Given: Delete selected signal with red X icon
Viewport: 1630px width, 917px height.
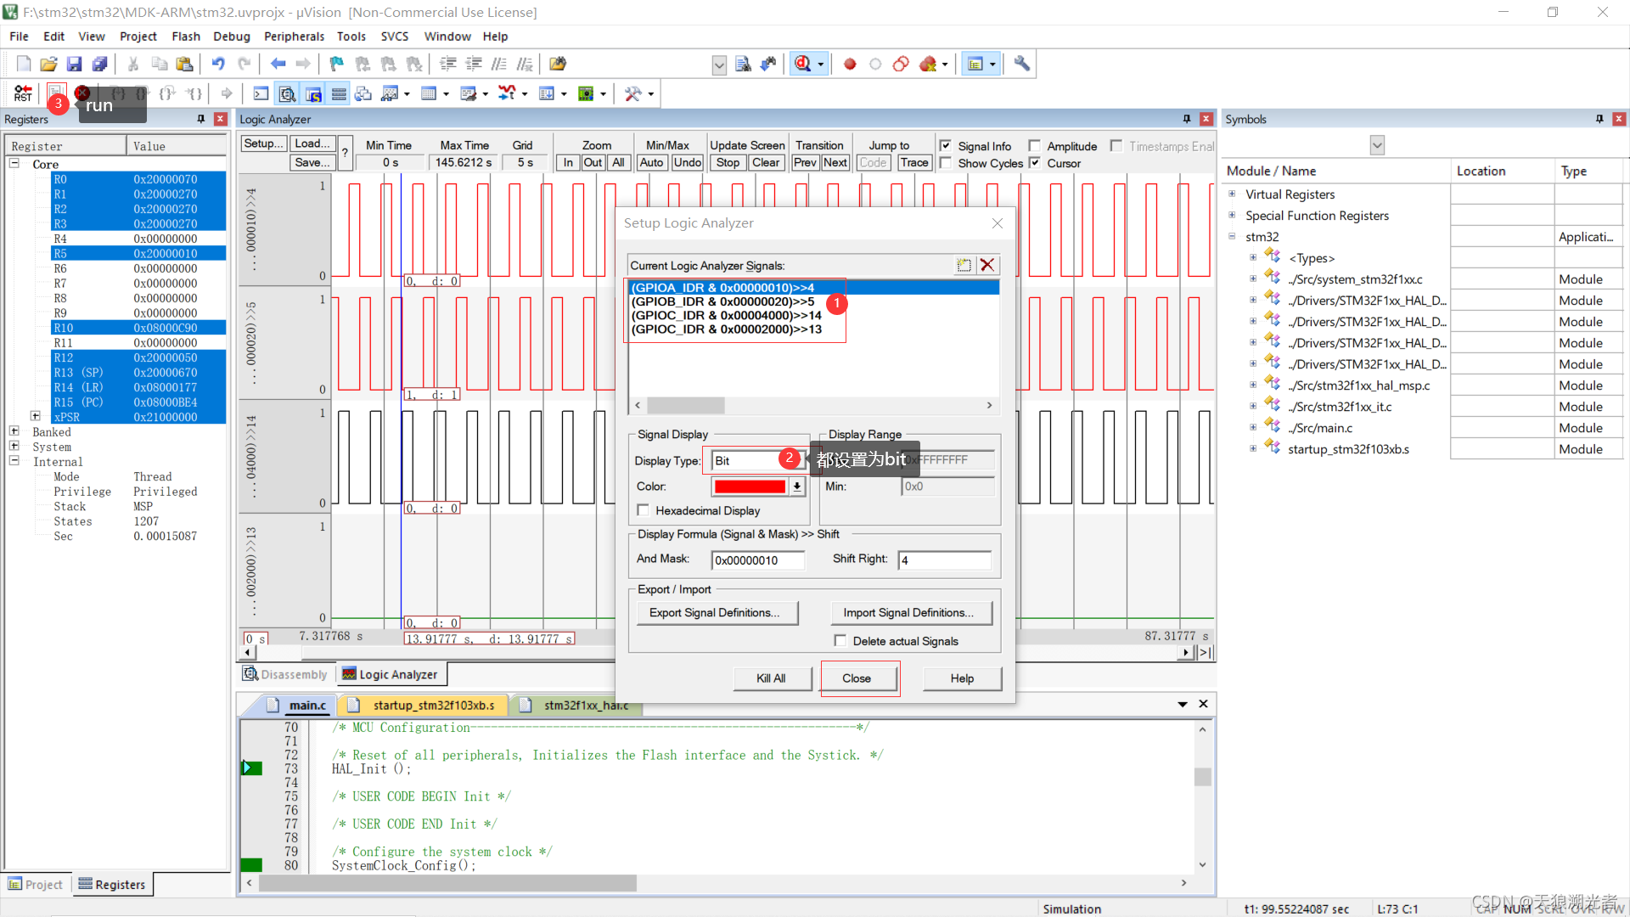Looking at the screenshot, I should point(986,265).
